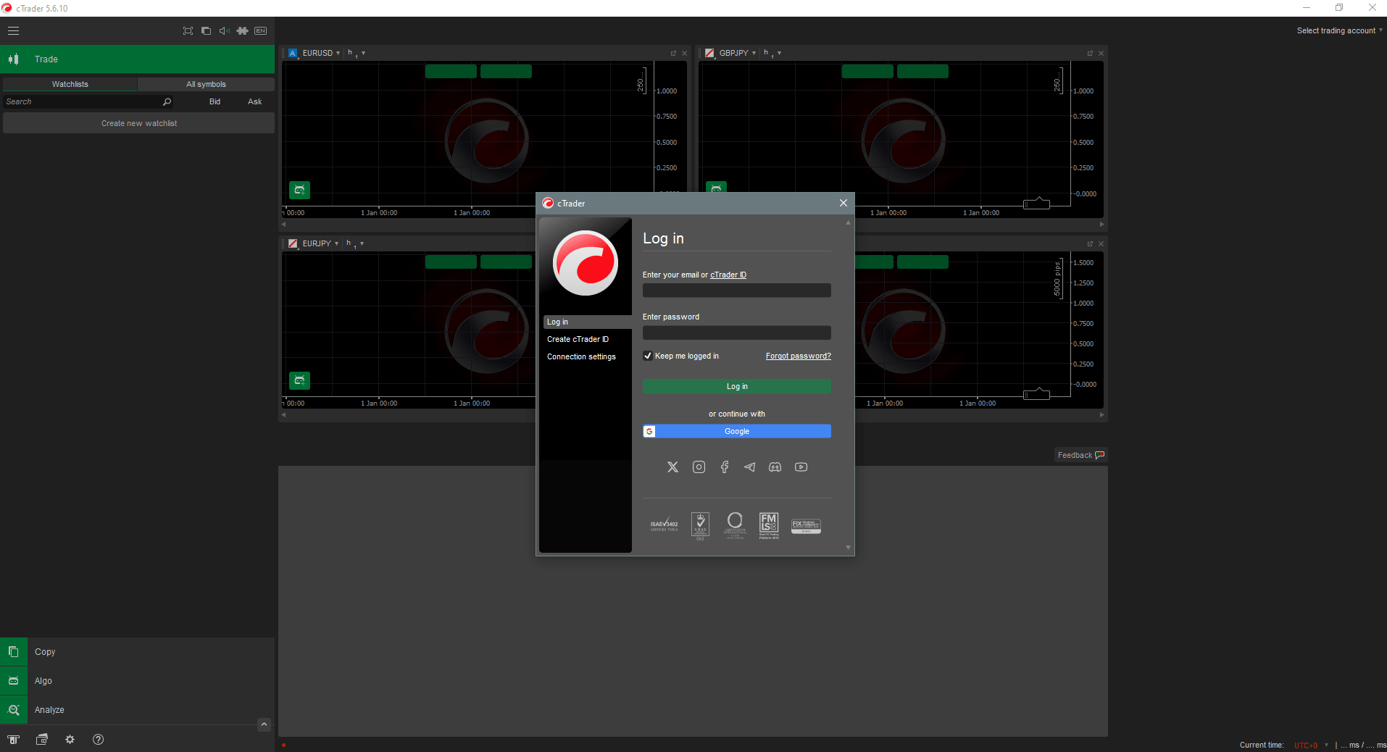
Task: Click the login dialog scroll-down arrow
Action: [x=848, y=548]
